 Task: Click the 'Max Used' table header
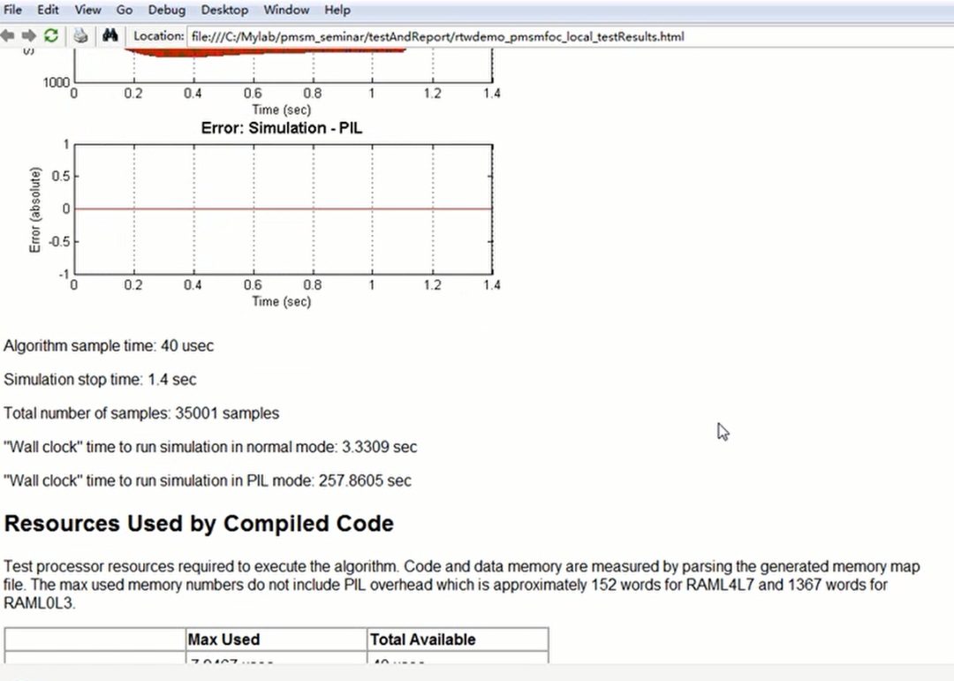tap(276, 639)
